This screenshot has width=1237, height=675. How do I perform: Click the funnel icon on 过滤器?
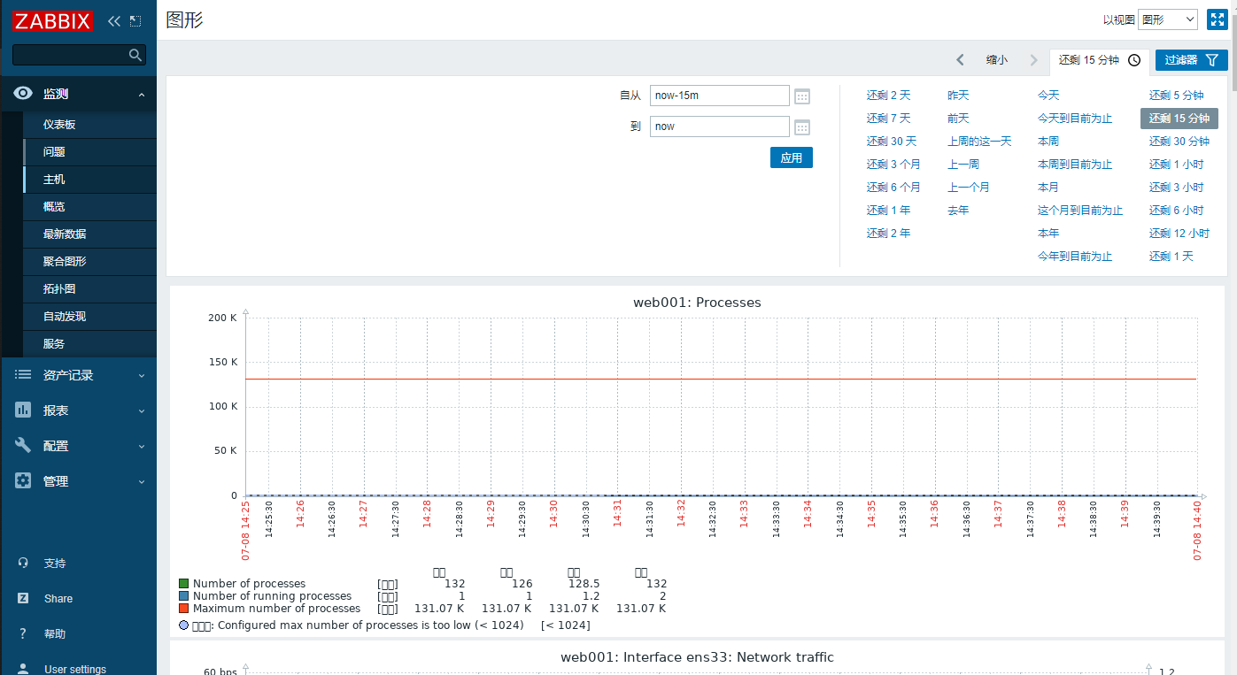click(x=1212, y=60)
